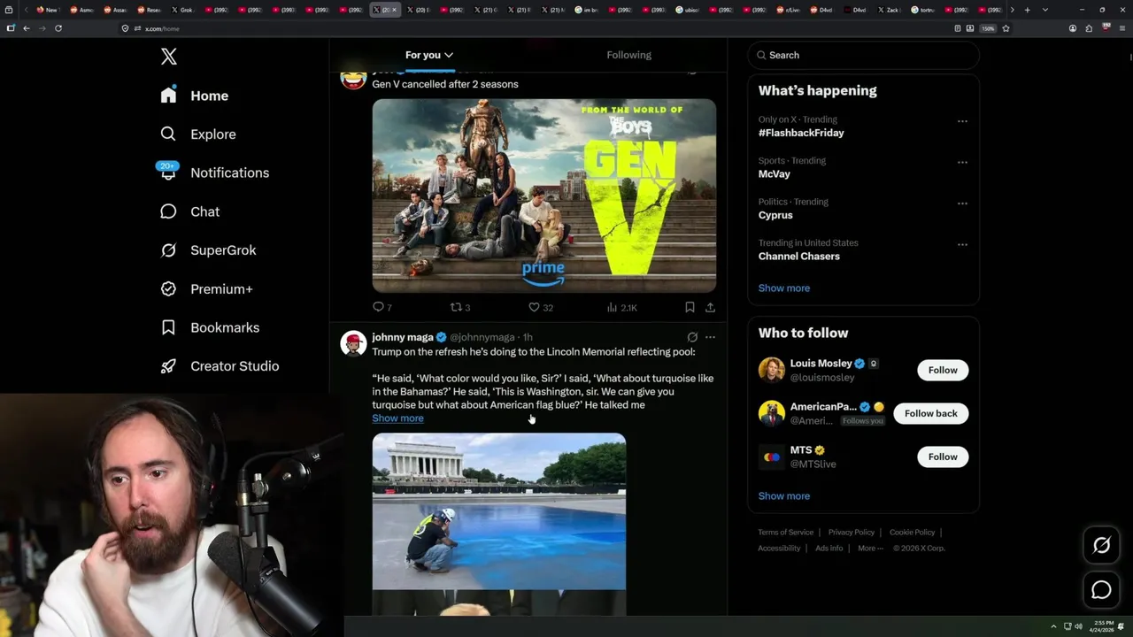Open Grok explain icon on johnny maga post
This screenshot has width=1133, height=637.
[692, 337]
